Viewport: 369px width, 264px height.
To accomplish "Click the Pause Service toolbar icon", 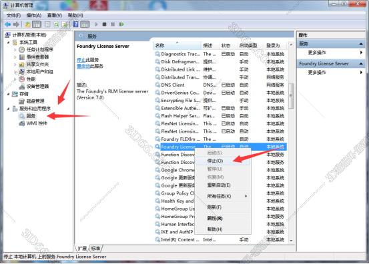I will coord(113,24).
